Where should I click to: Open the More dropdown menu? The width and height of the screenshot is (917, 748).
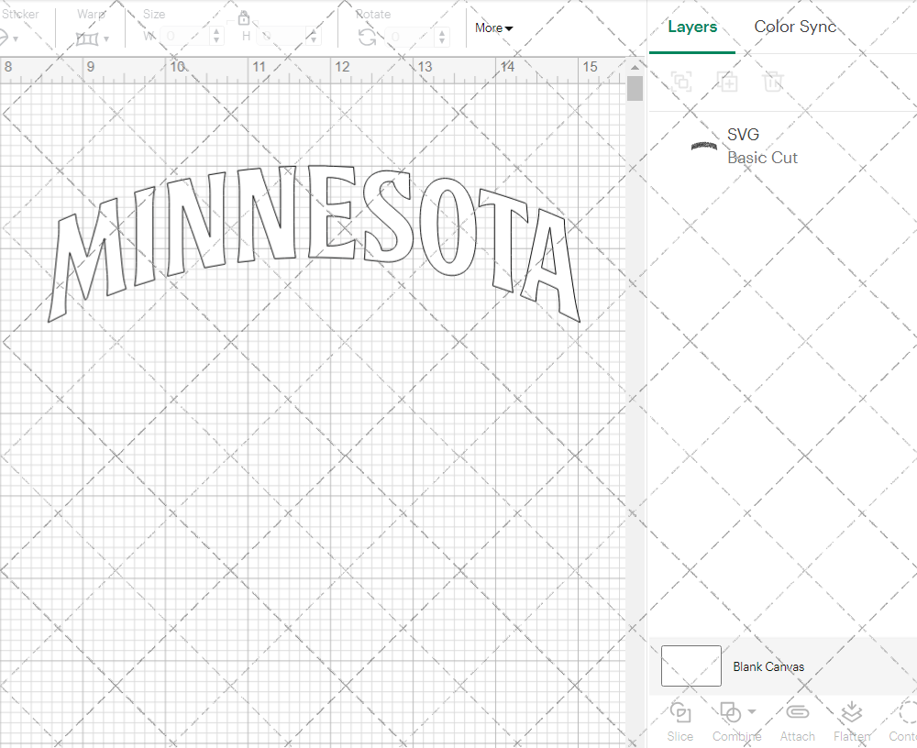[x=493, y=27]
